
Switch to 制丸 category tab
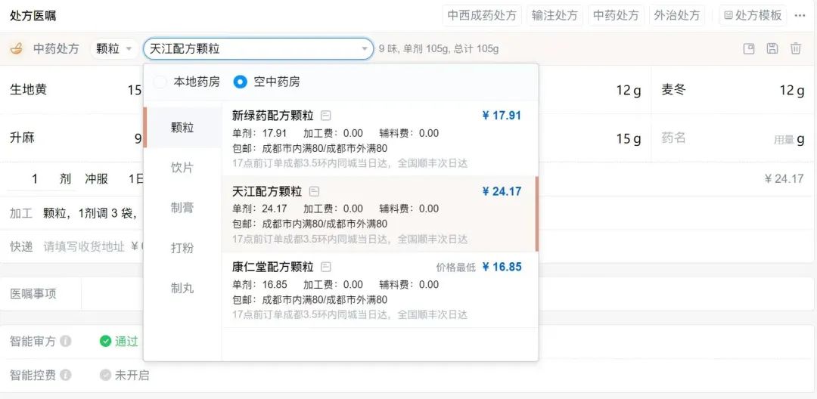(182, 288)
